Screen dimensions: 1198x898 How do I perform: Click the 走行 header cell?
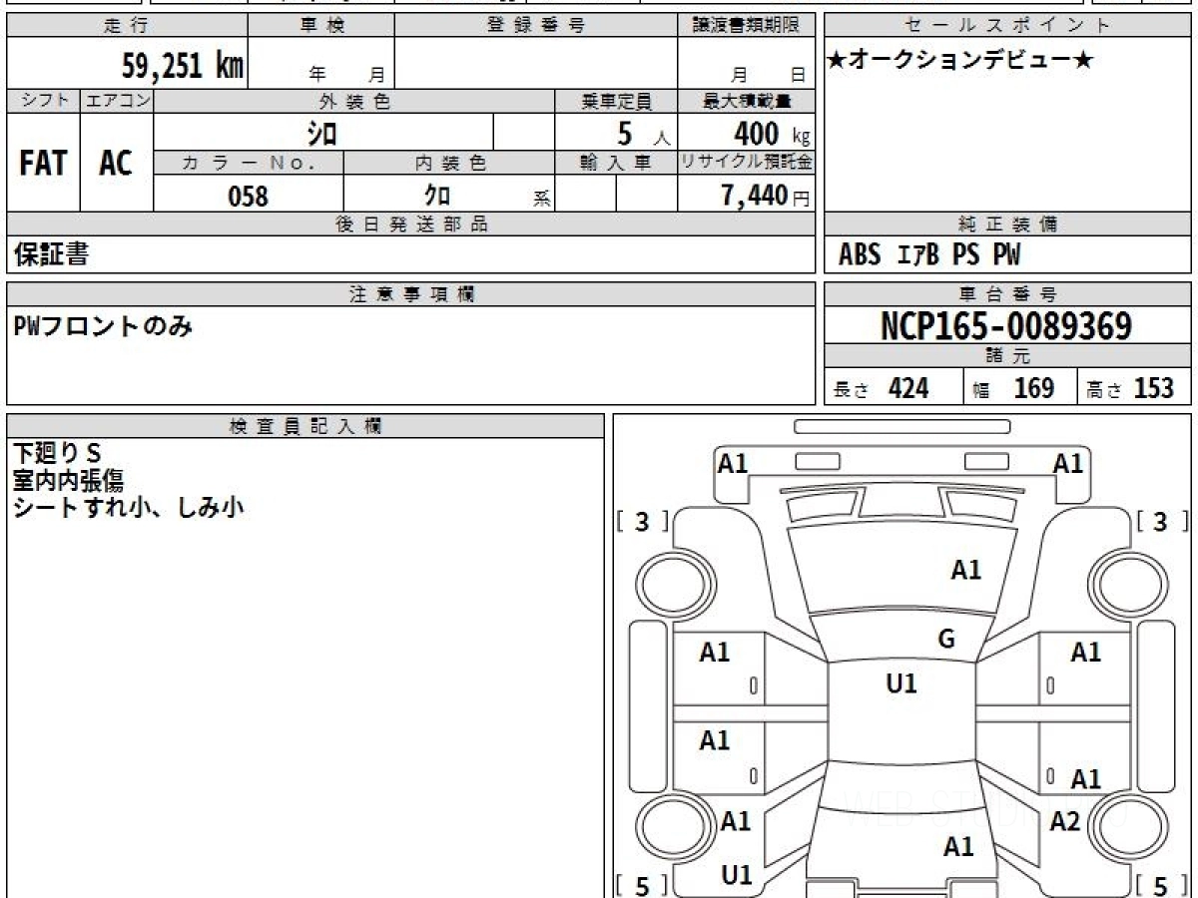point(127,26)
